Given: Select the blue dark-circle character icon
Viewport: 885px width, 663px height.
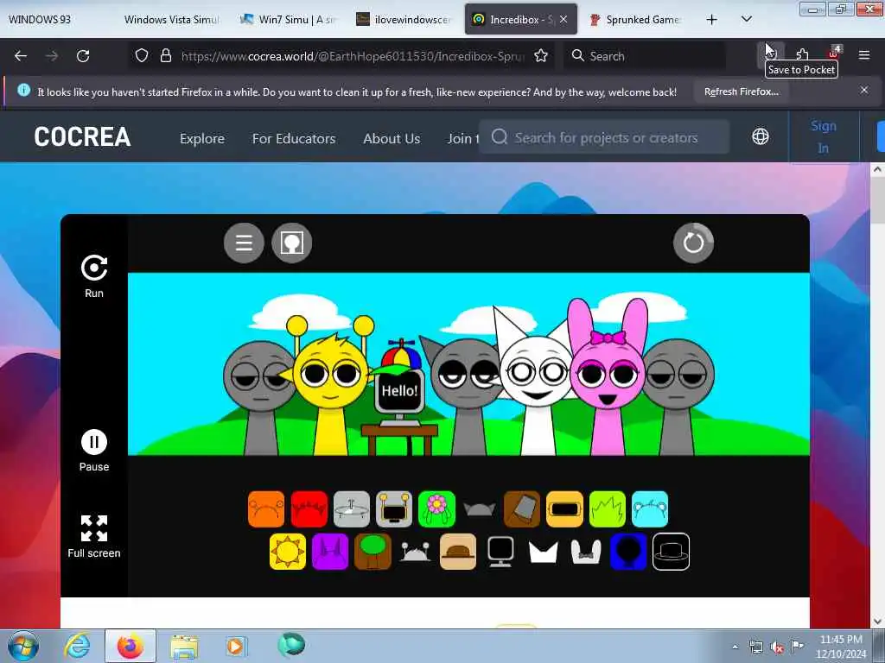Looking at the screenshot, I should pos(628,552).
